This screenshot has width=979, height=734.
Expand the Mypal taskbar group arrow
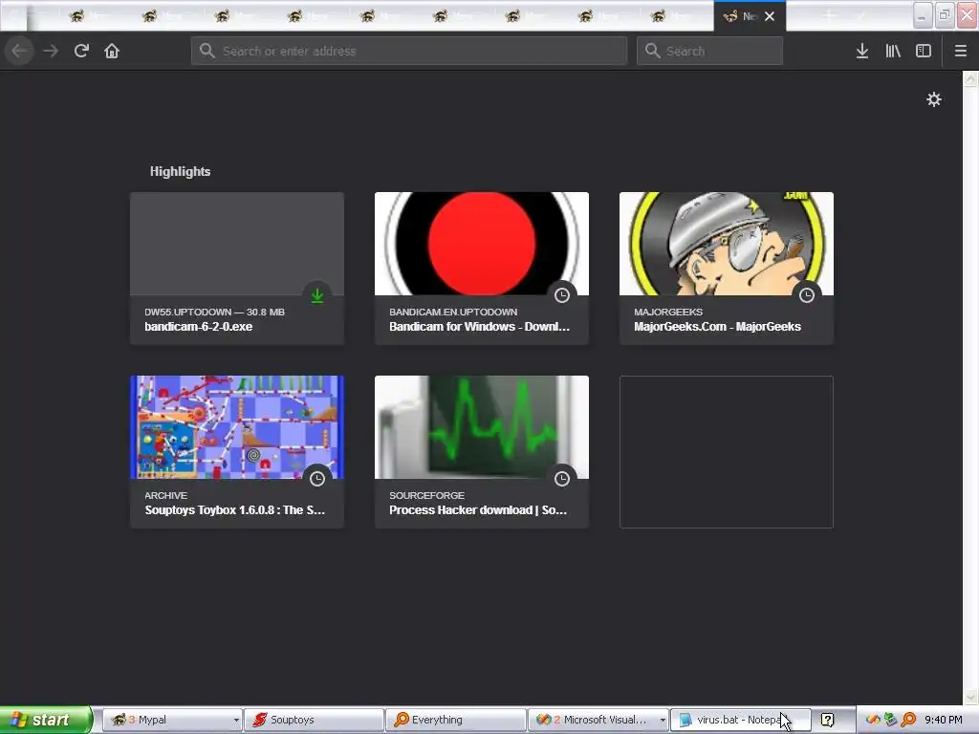(236, 720)
